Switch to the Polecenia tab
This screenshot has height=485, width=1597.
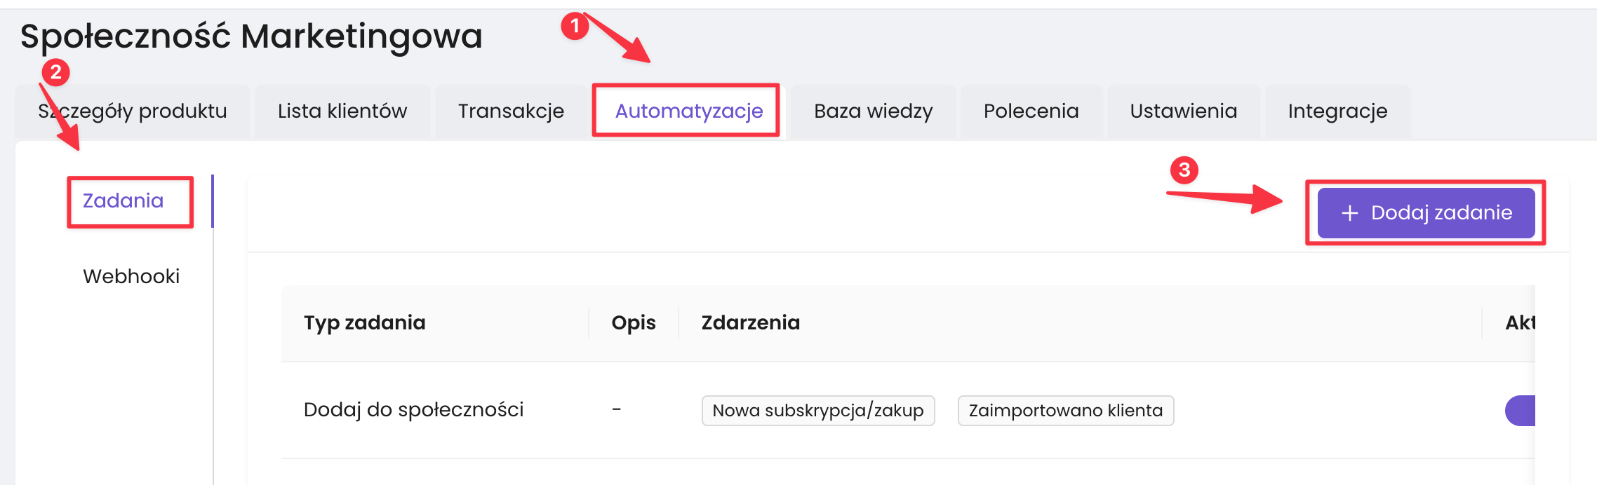coord(1031,111)
